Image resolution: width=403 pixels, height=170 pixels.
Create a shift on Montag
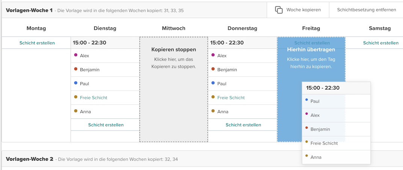[x=37, y=43]
